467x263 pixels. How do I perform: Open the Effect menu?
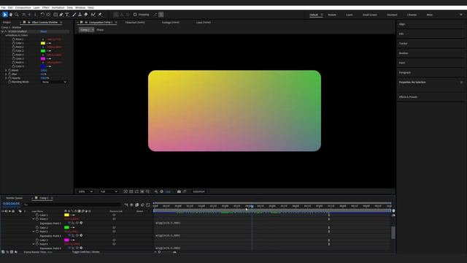[45, 7]
